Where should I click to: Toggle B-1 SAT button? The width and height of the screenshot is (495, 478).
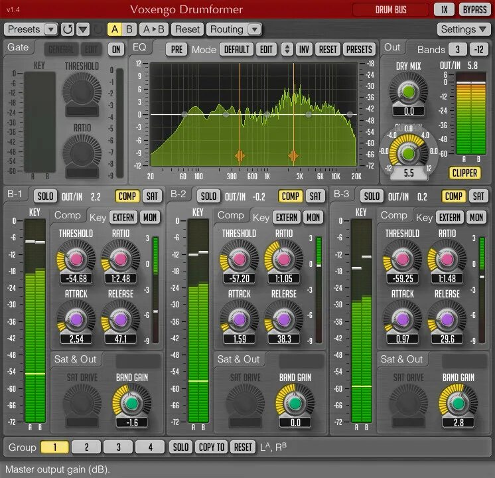(152, 197)
